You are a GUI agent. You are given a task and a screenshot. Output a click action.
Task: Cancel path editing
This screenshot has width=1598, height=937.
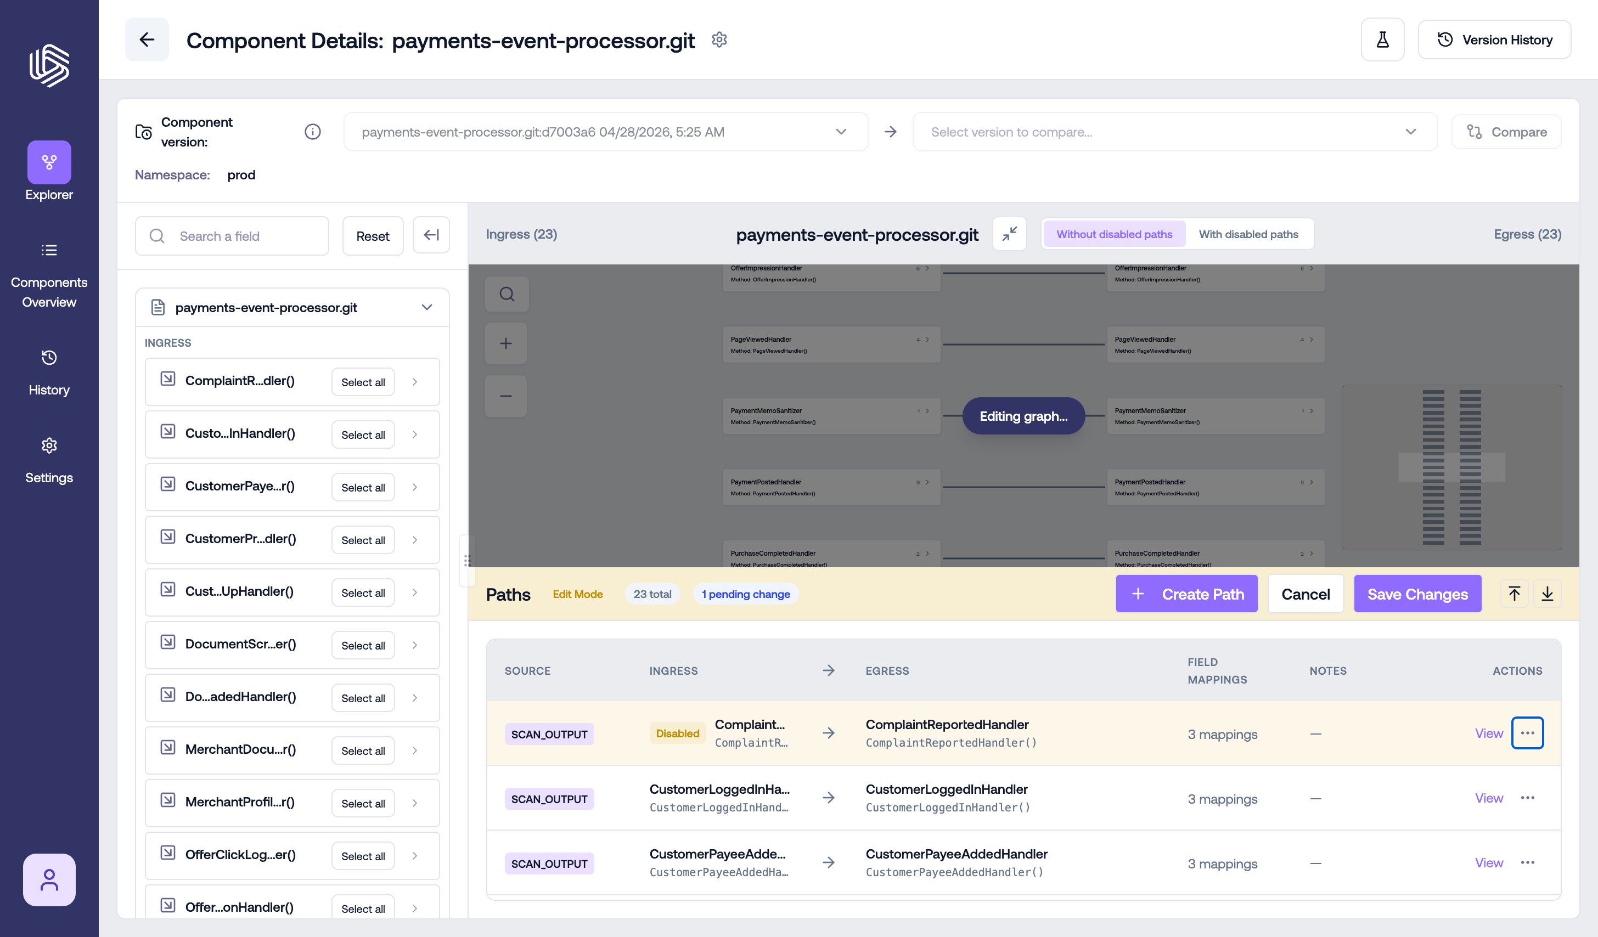(x=1305, y=594)
